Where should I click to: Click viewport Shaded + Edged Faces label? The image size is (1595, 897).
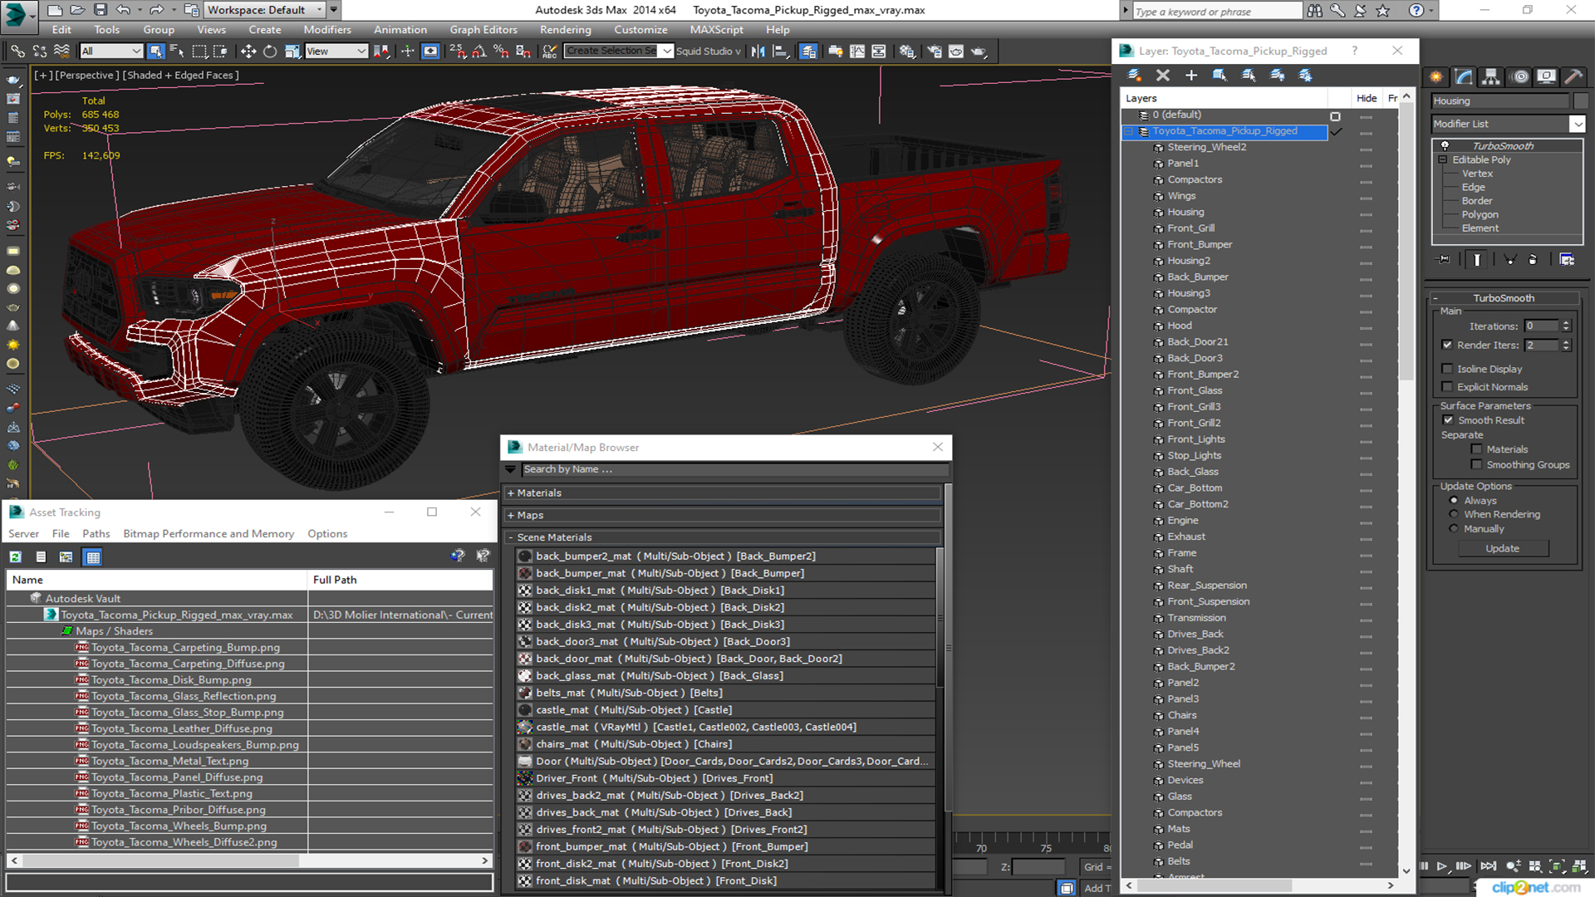pos(181,76)
